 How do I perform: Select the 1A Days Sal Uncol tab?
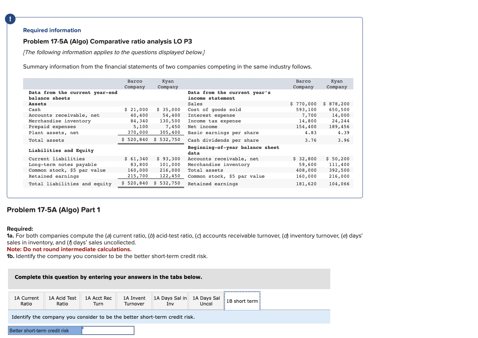click(206, 300)
